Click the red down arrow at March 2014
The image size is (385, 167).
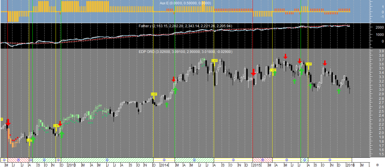pos(174,79)
